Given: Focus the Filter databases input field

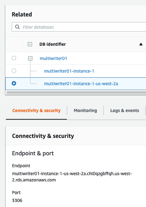Looking at the screenshot, I should coord(79,27).
